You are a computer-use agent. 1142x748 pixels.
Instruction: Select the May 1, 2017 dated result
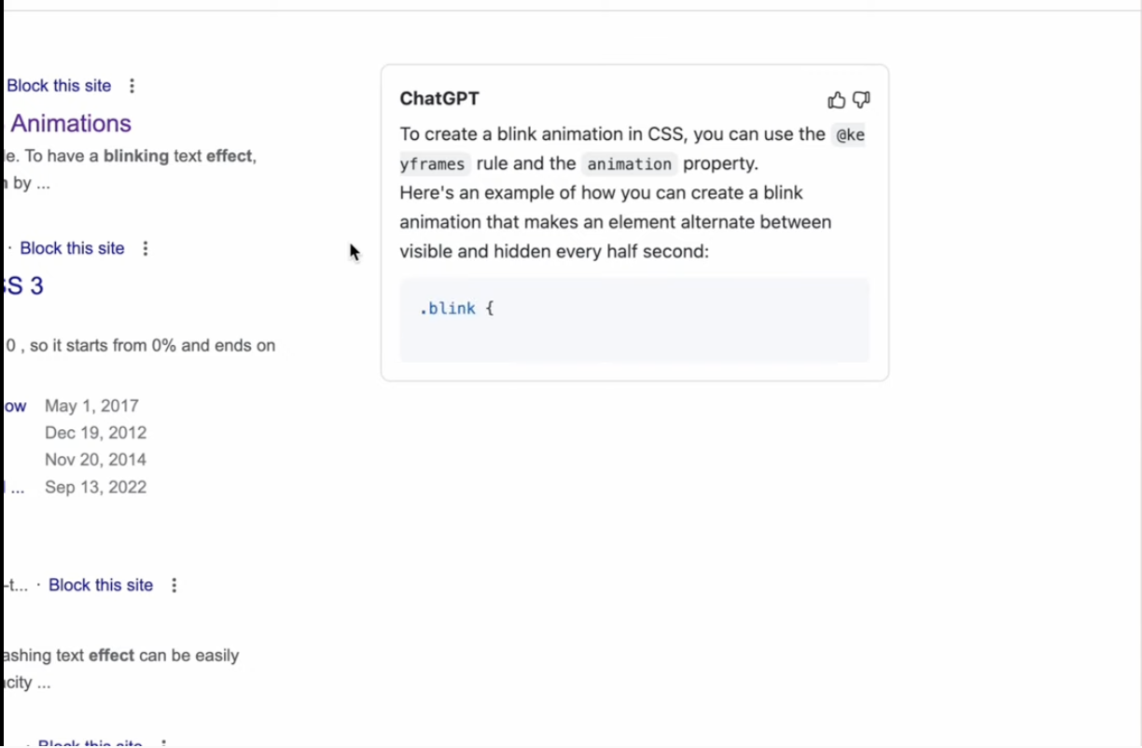91,406
